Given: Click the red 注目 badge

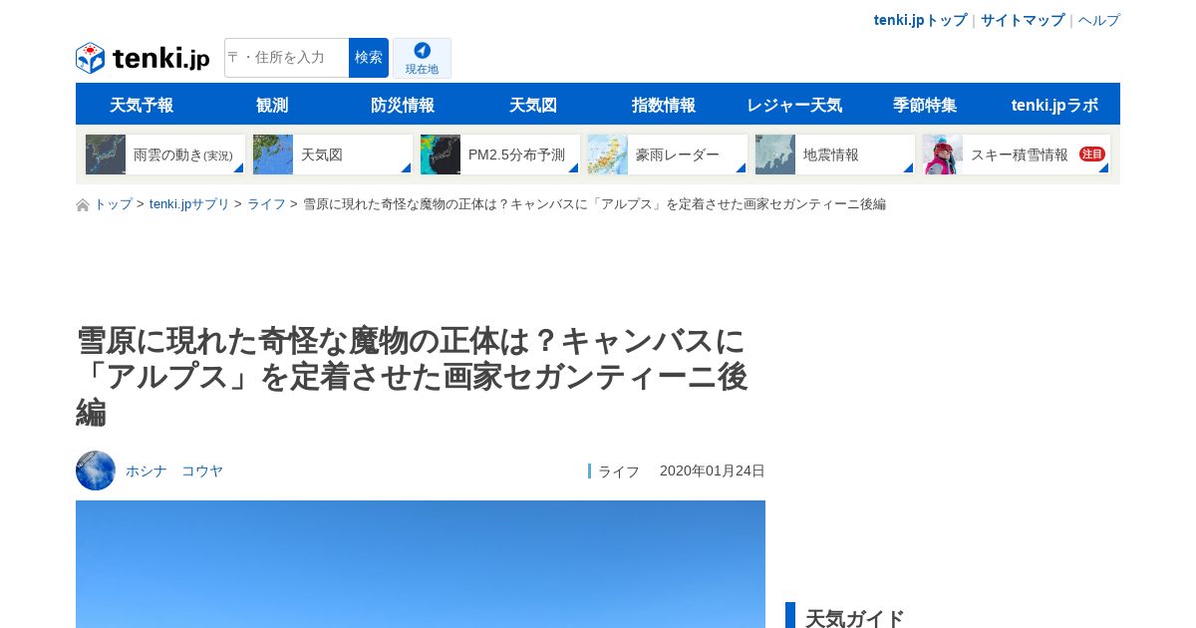Looking at the screenshot, I should pyautogui.click(x=1091, y=155).
